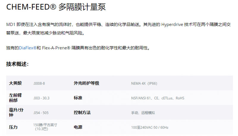Select the 控制方法 label
238x136 pixels.
82,113
